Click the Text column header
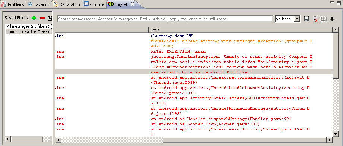 [x=240, y=30]
